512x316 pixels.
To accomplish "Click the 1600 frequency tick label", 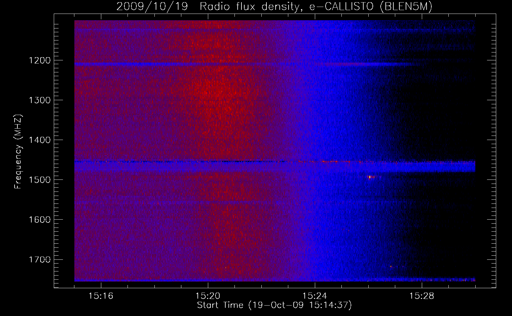I will click(x=40, y=220).
